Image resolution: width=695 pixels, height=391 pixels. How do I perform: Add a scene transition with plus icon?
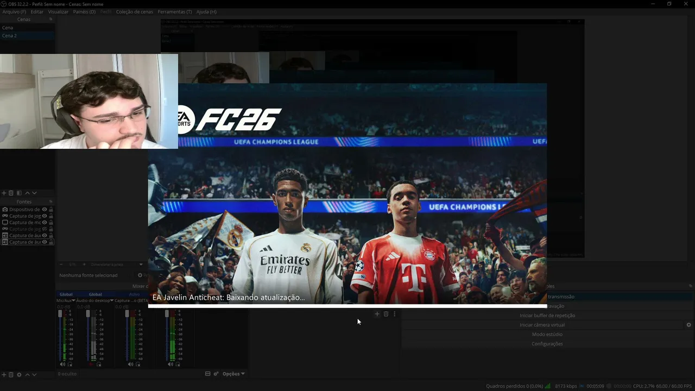click(x=377, y=314)
